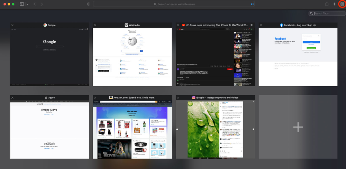Click the Amazon favicon in tab header
Screen dimensions: 346x169
pos(111,98)
